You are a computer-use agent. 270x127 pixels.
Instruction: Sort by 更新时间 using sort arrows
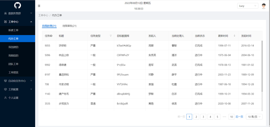click(234, 36)
